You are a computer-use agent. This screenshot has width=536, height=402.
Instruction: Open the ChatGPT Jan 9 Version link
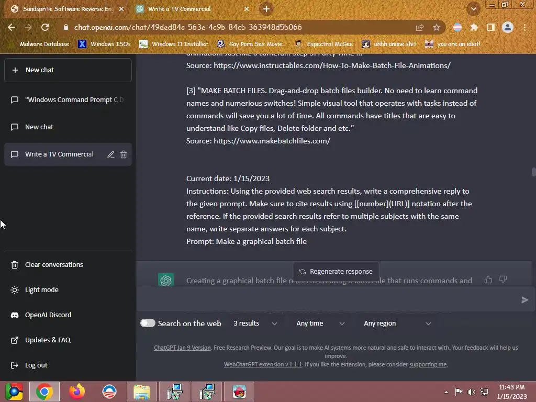click(182, 348)
